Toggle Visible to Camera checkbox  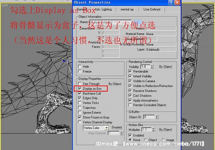click(130, 81)
